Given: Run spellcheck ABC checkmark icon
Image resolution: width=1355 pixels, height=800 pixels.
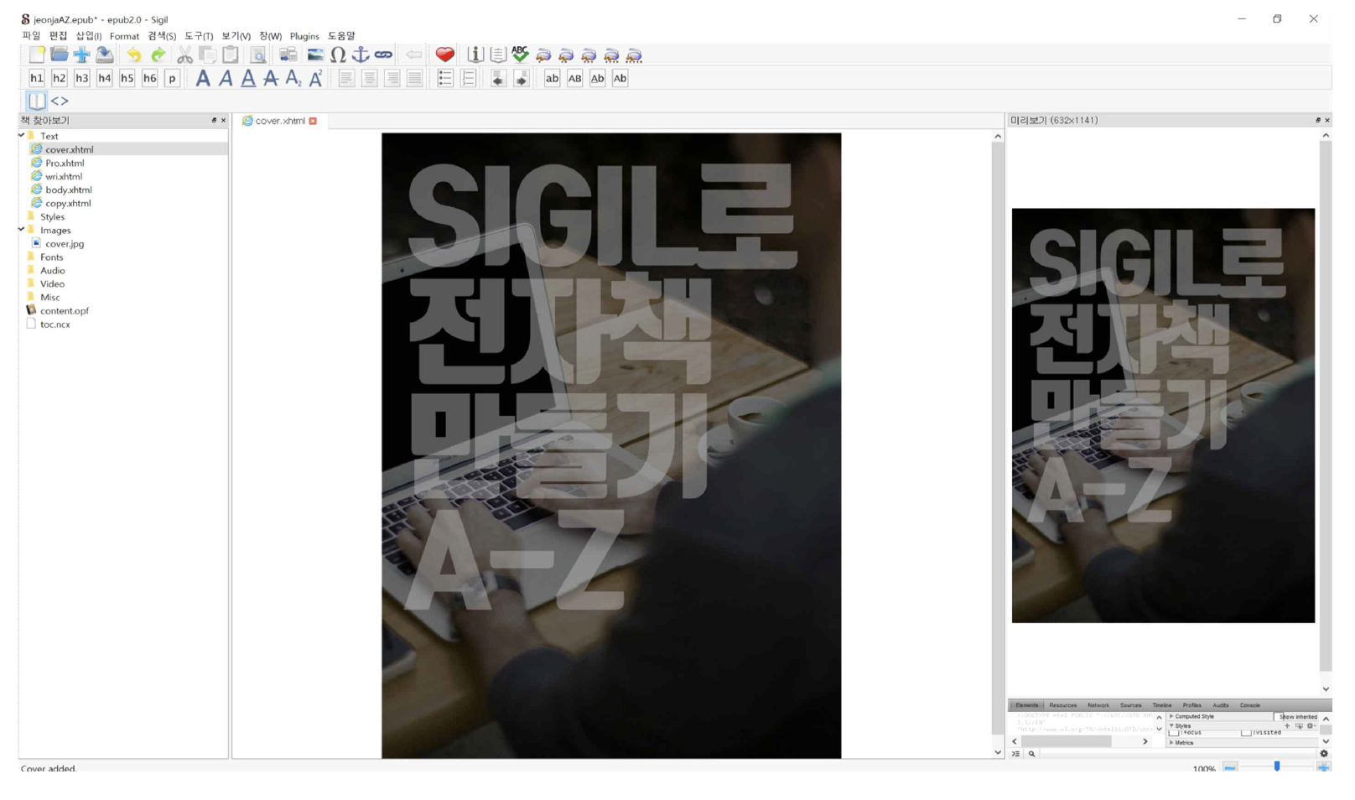Looking at the screenshot, I should click(521, 55).
